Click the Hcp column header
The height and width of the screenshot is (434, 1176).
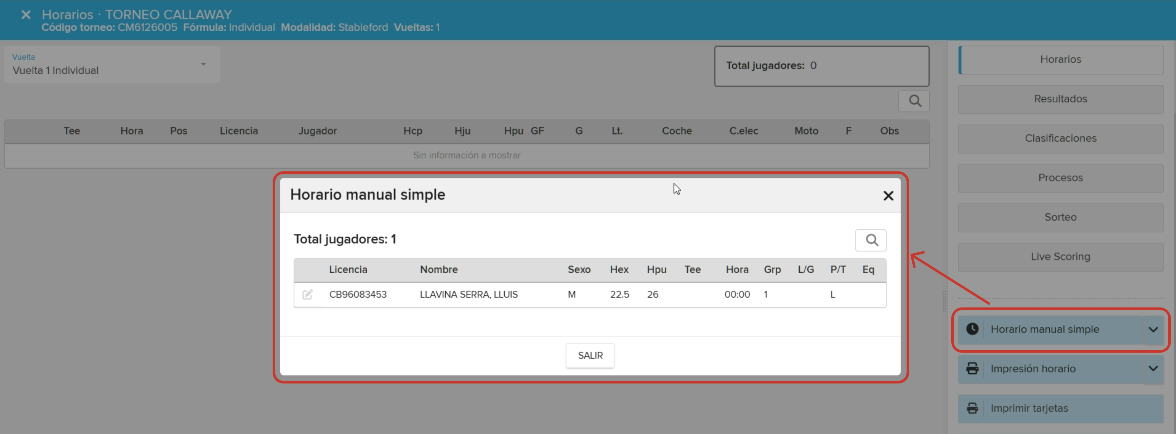point(412,131)
